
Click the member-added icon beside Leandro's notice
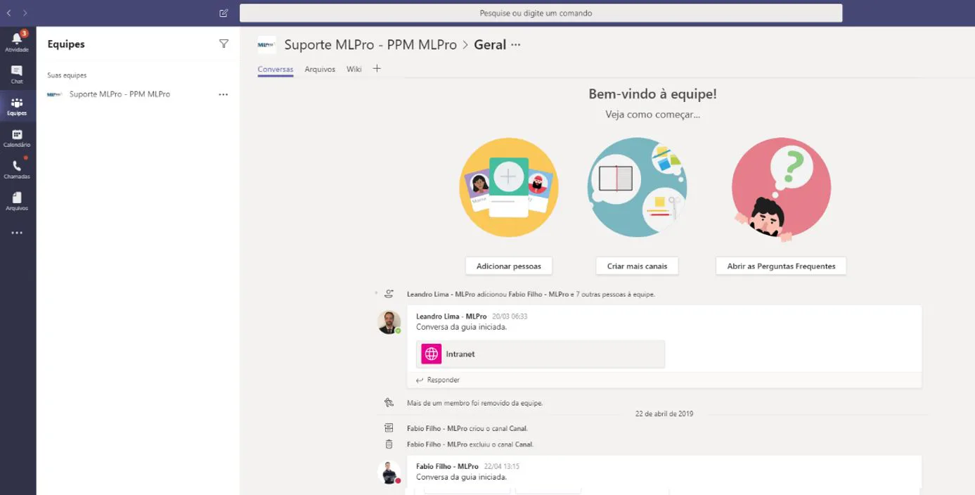(x=389, y=294)
